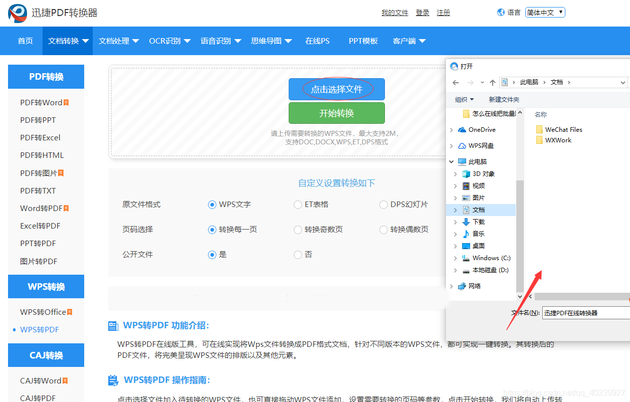
Task: Open the 思维导图 nav dropdown
Action: (271, 41)
